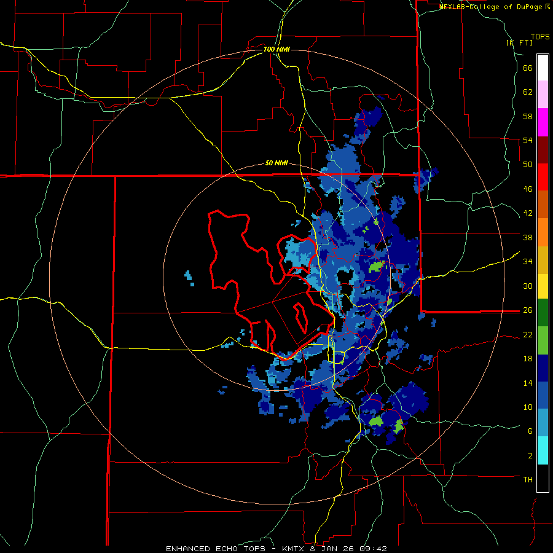Viewport: 553px width, 553px height.
Task: Pick the dark orange 42-46 kft swatch
Action: 543,204
